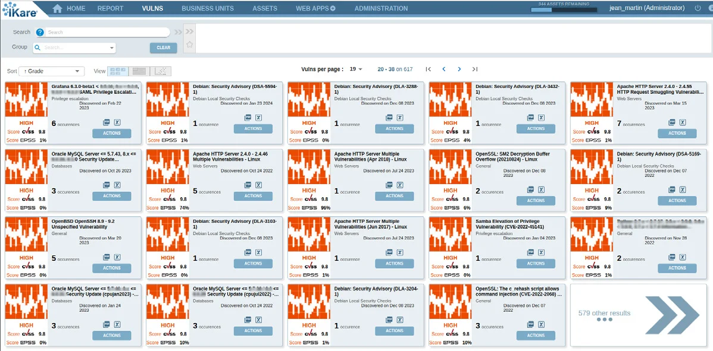Viewport: 713px width, 351px height.
Task: Go to the previous results page
Action: [444, 69]
